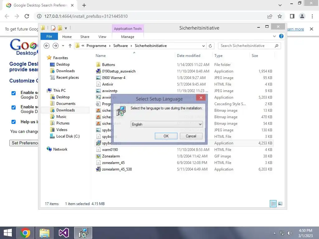
Task: Open Explorer help question mark icon
Action: click(x=281, y=36)
